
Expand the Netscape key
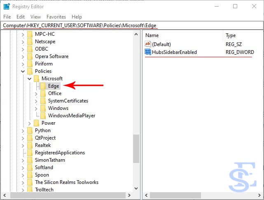23,42
